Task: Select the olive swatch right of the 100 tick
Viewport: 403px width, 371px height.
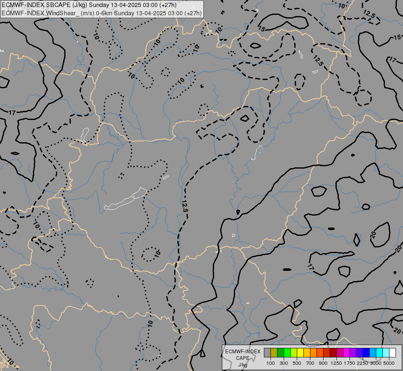Action: pyautogui.click(x=274, y=353)
